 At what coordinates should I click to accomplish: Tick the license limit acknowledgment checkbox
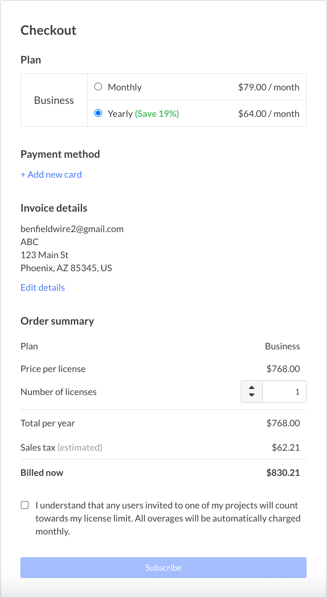tap(25, 505)
